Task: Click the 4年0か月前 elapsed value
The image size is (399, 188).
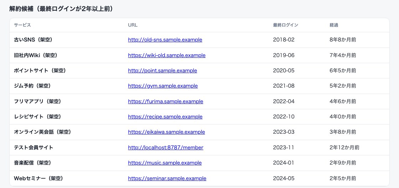Action: 343,117
